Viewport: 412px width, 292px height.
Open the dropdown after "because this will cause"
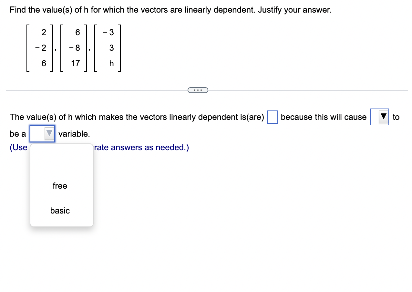[x=379, y=117]
